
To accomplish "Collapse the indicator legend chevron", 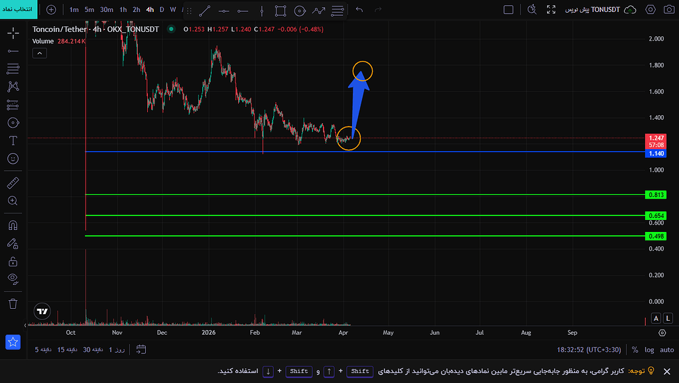I will [39, 53].
